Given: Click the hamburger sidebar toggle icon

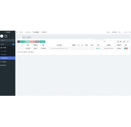Looking at the screenshot, I should click(x=17, y=32).
